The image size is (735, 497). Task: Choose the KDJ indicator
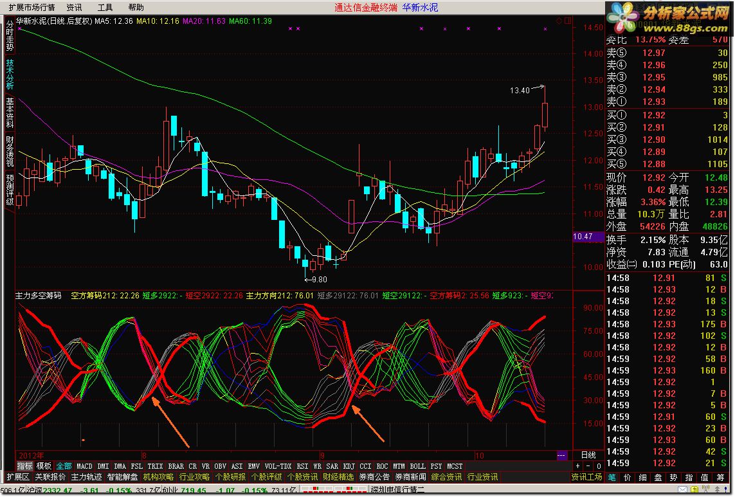(x=349, y=466)
